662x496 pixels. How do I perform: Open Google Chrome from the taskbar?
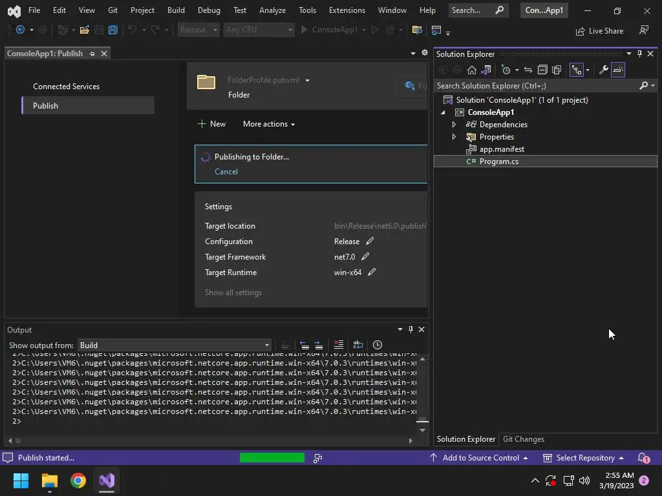[x=78, y=480]
